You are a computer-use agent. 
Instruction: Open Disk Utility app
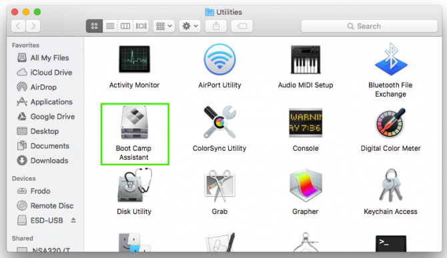135,185
